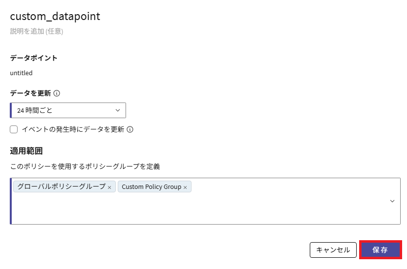Remove Custom Policy Group tag with its x
Image resolution: width=407 pixels, height=269 pixels.
(x=185, y=187)
